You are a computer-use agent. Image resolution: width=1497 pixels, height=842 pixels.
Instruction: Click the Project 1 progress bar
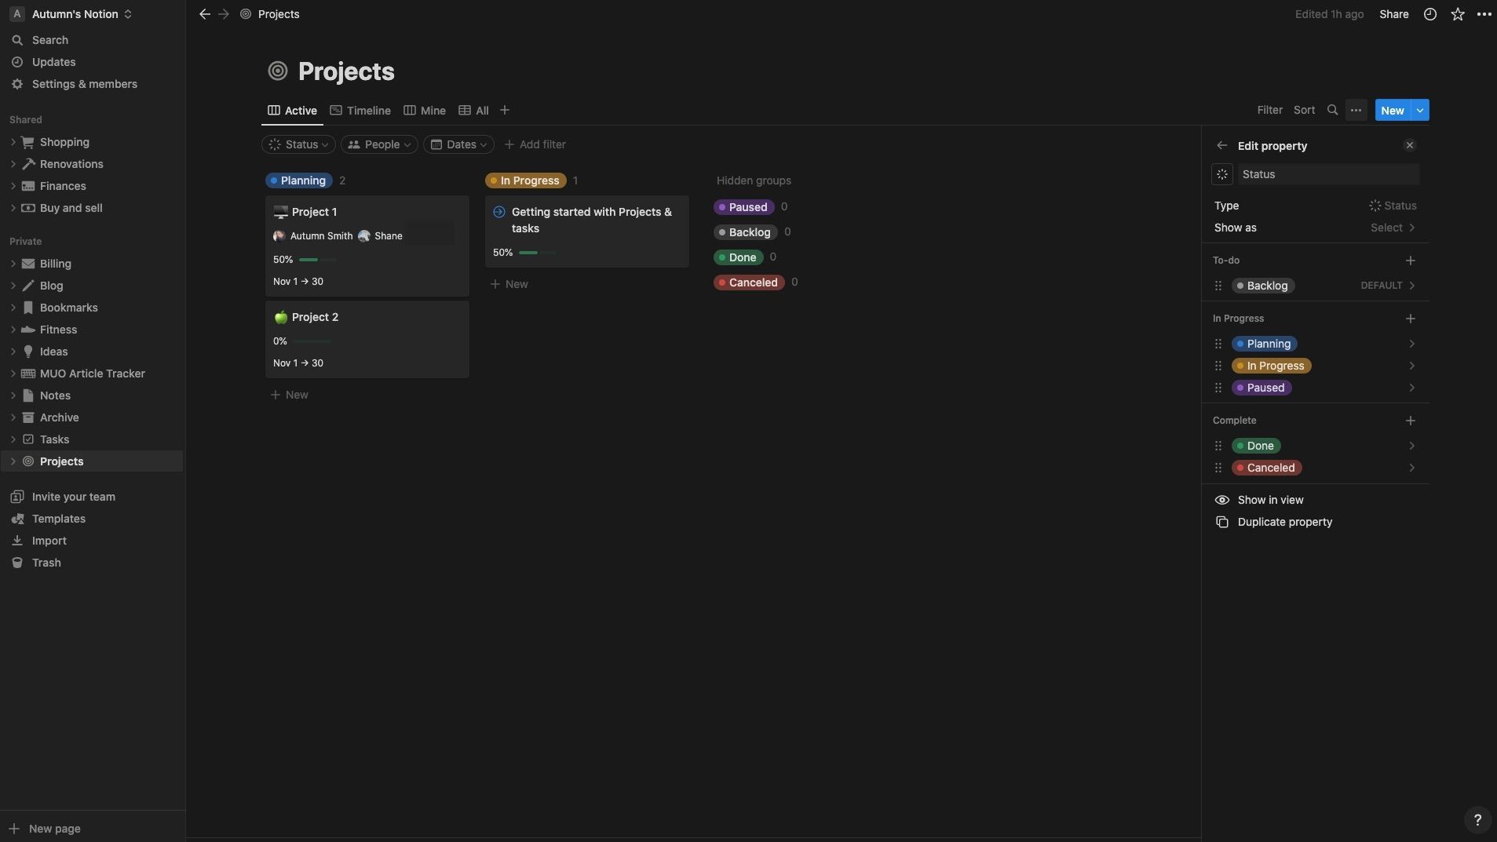coord(317,260)
